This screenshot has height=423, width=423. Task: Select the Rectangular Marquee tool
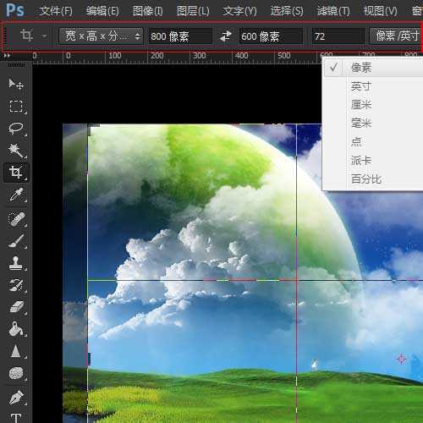[x=15, y=107]
